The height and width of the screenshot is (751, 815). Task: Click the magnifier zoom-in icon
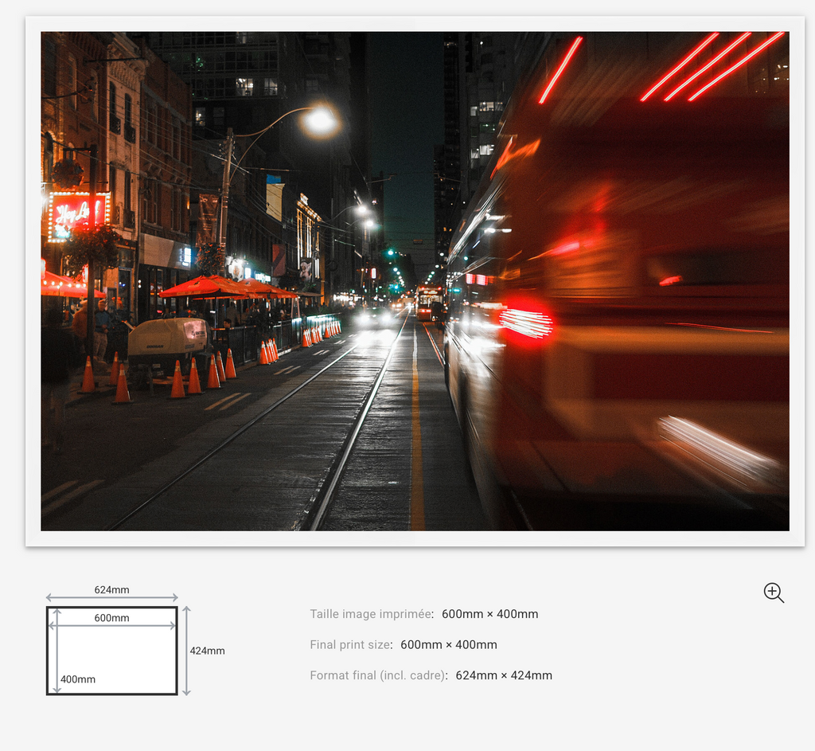[x=774, y=593]
